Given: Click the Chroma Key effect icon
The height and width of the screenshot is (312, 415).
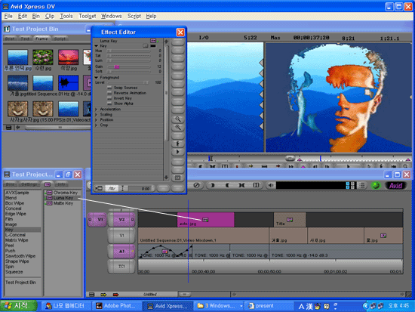Looking at the screenshot, I should [x=49, y=193].
